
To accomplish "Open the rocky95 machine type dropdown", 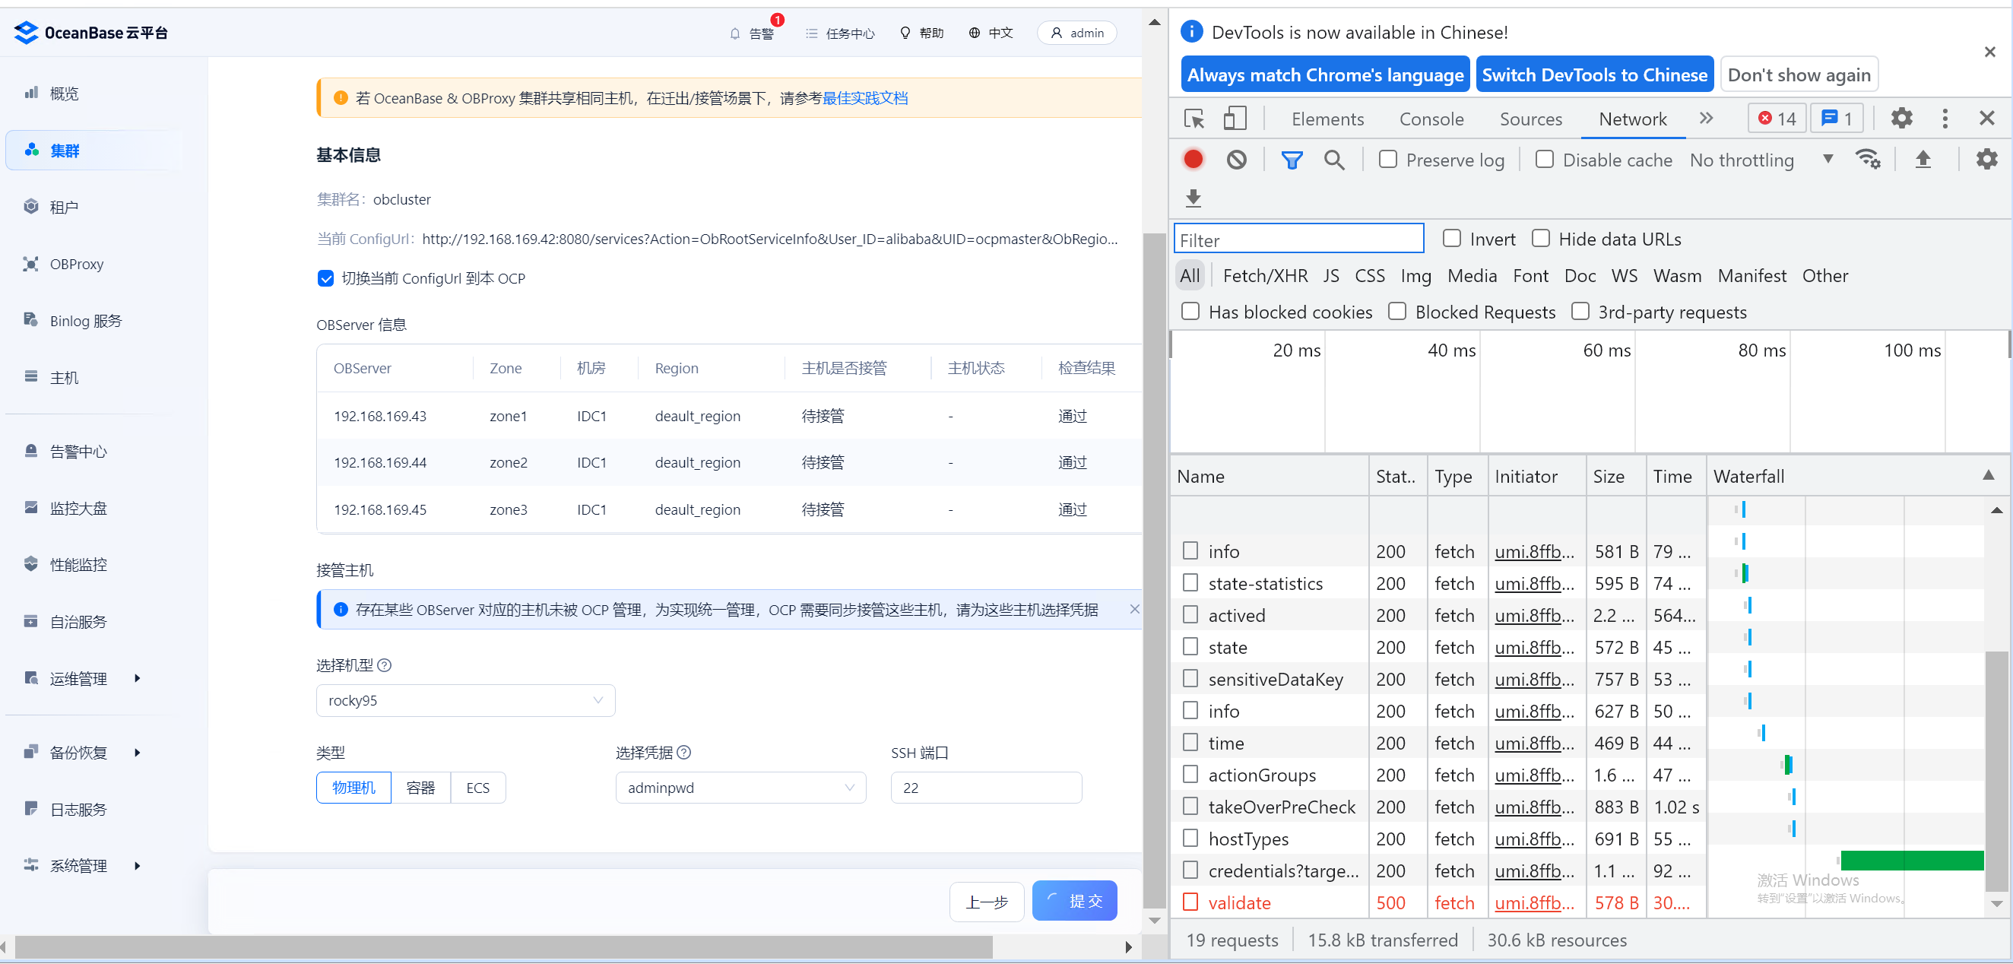I will pos(465,700).
